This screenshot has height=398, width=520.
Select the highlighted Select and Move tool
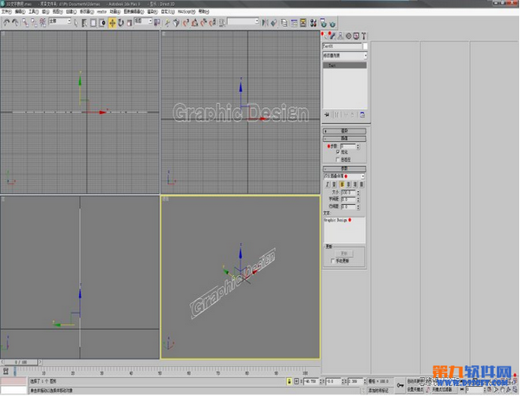pos(112,22)
